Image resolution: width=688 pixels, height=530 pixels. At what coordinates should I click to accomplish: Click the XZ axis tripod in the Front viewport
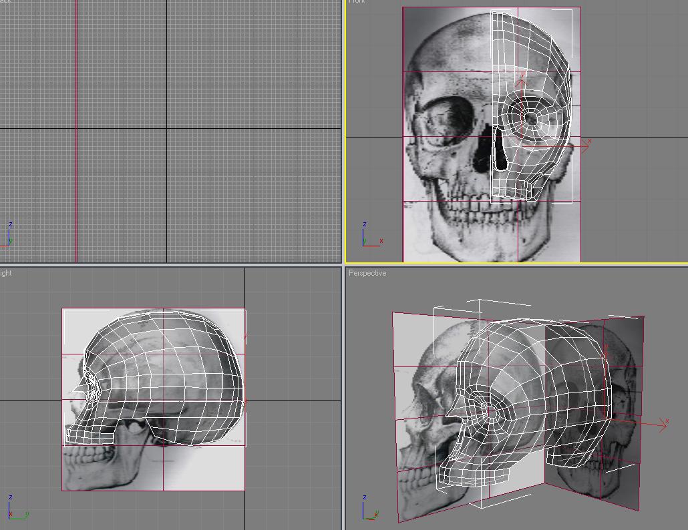click(x=373, y=234)
